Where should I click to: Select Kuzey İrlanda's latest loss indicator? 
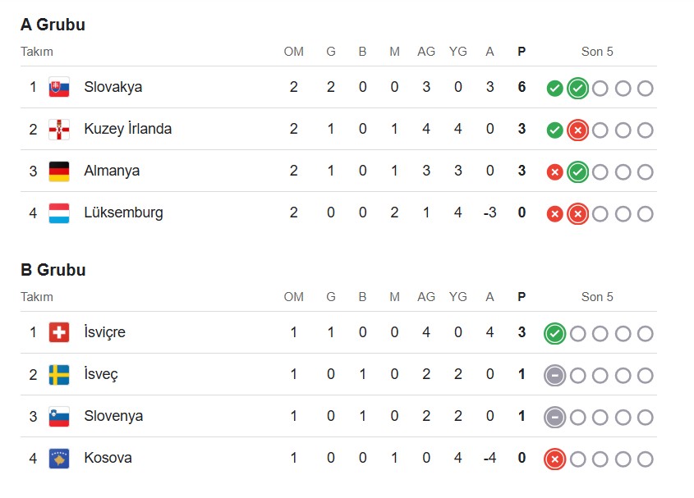coord(577,130)
